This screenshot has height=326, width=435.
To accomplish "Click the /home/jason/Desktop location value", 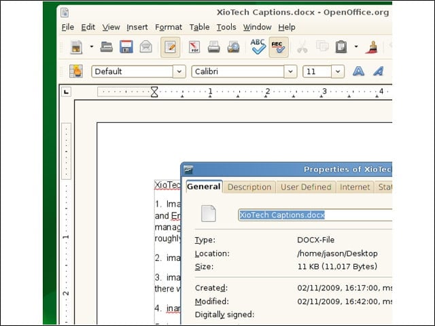I will pyautogui.click(x=337, y=253).
